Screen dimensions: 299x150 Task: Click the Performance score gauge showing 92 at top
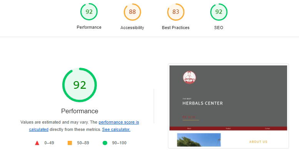[89, 12]
